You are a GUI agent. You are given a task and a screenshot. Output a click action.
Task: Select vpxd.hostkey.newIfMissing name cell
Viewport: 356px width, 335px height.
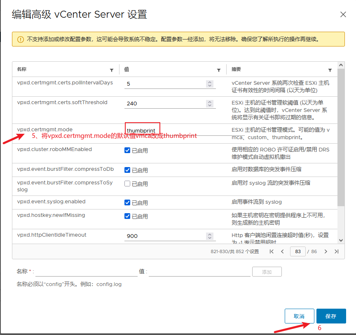point(51,215)
